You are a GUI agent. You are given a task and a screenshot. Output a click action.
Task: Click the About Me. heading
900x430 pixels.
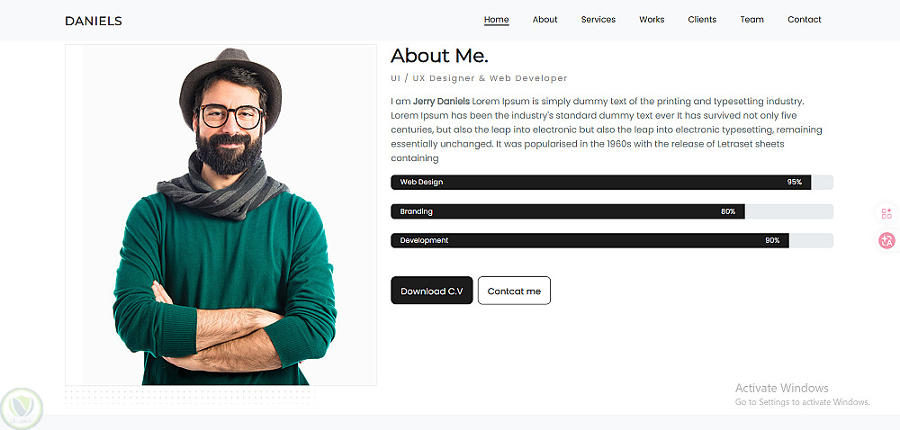[439, 56]
